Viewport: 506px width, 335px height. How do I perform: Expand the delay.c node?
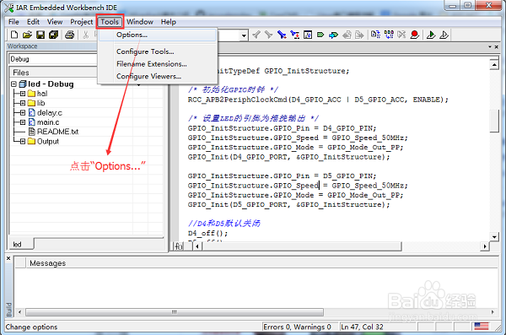(22, 113)
